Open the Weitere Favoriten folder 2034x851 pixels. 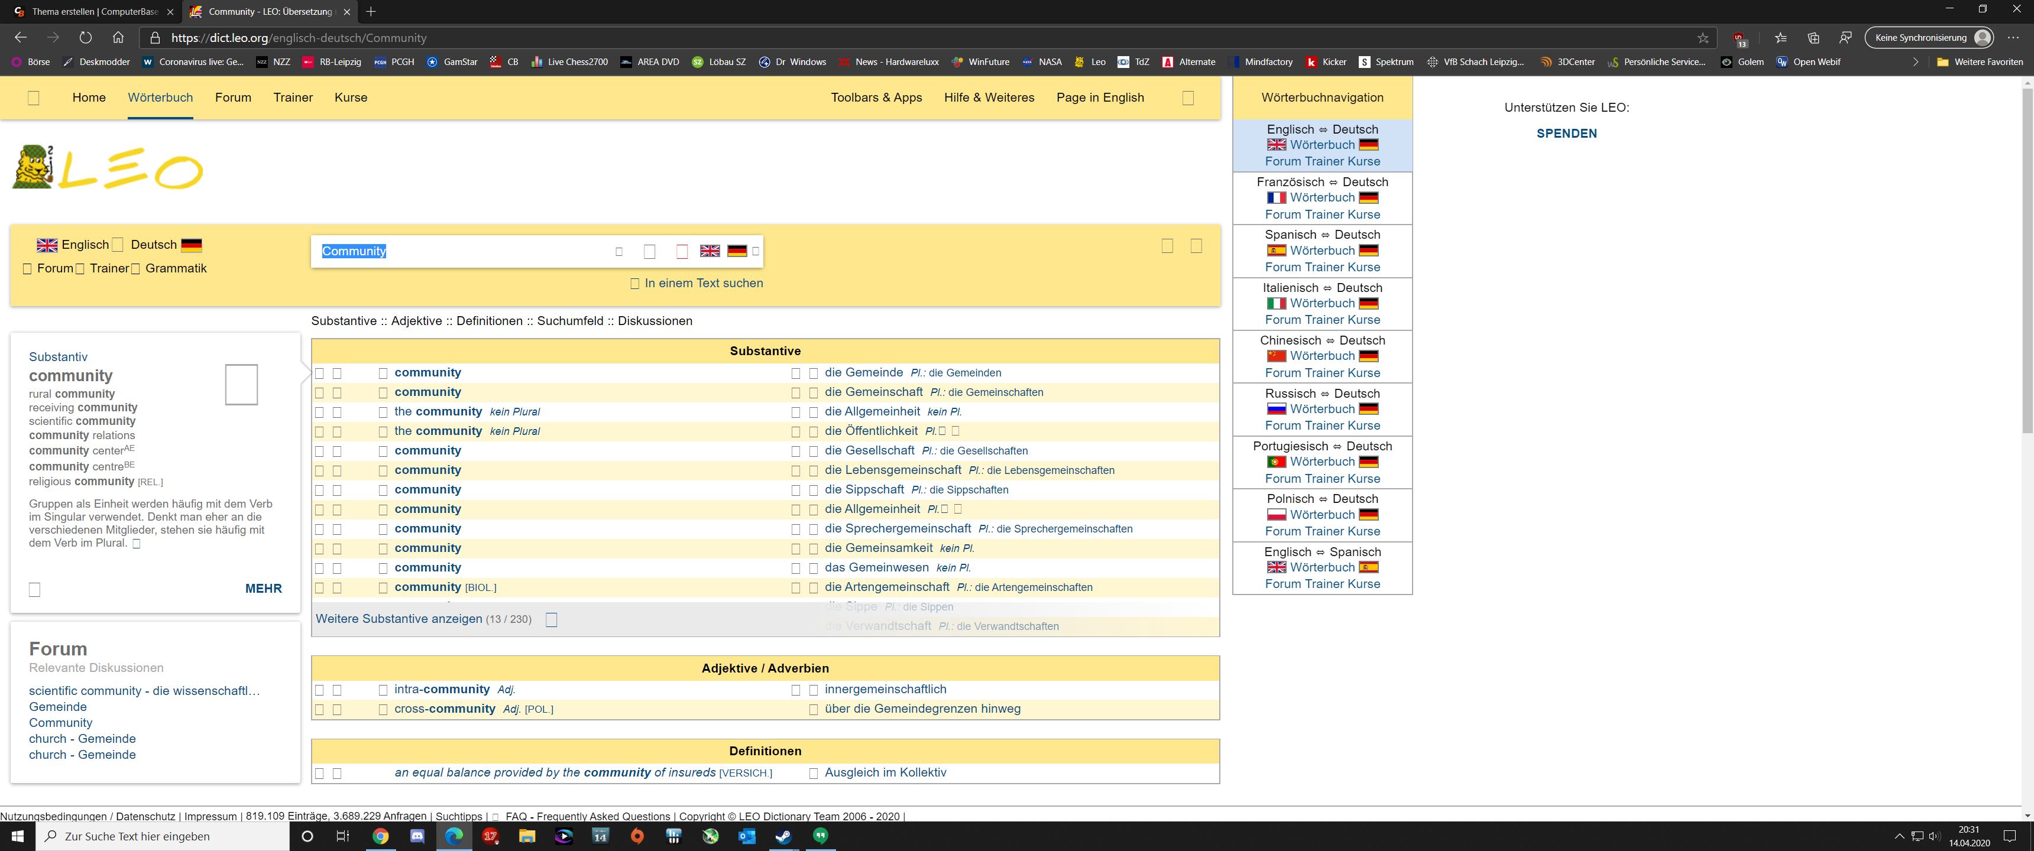[1980, 61]
